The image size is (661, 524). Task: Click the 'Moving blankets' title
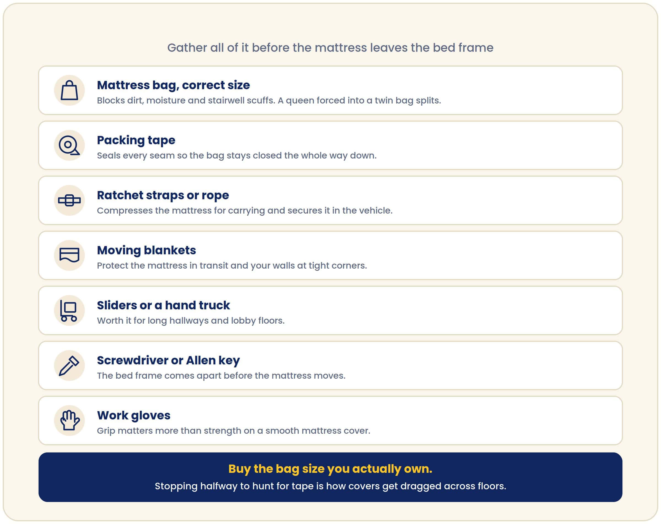(x=146, y=250)
